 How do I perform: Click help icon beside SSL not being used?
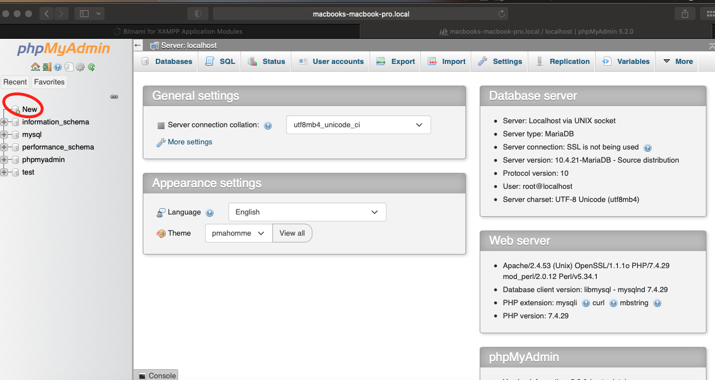coord(648,147)
